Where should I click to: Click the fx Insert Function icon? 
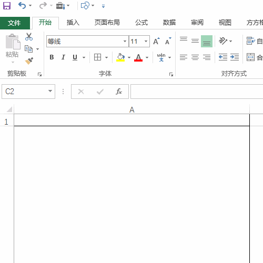tap(119, 92)
